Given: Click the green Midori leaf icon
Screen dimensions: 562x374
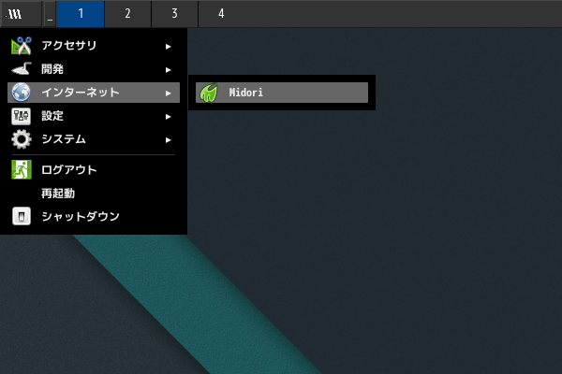Looking at the screenshot, I should click(209, 93).
